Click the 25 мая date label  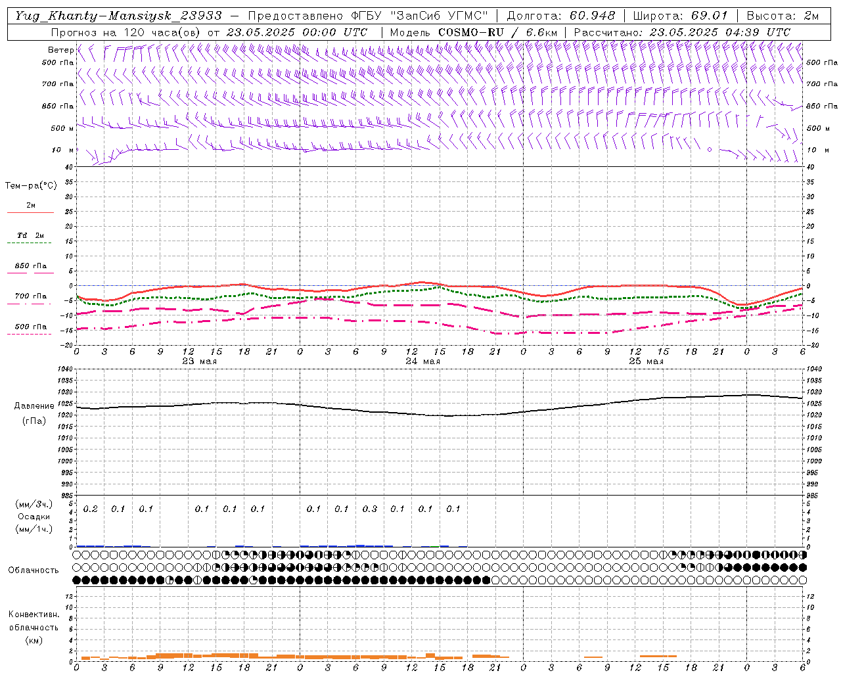coord(646,361)
